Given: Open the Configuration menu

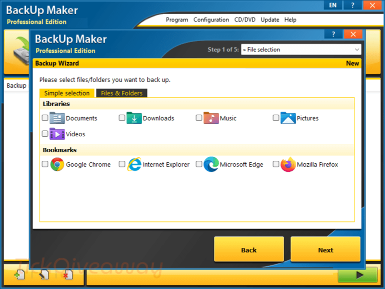Looking at the screenshot, I should coord(211,20).
